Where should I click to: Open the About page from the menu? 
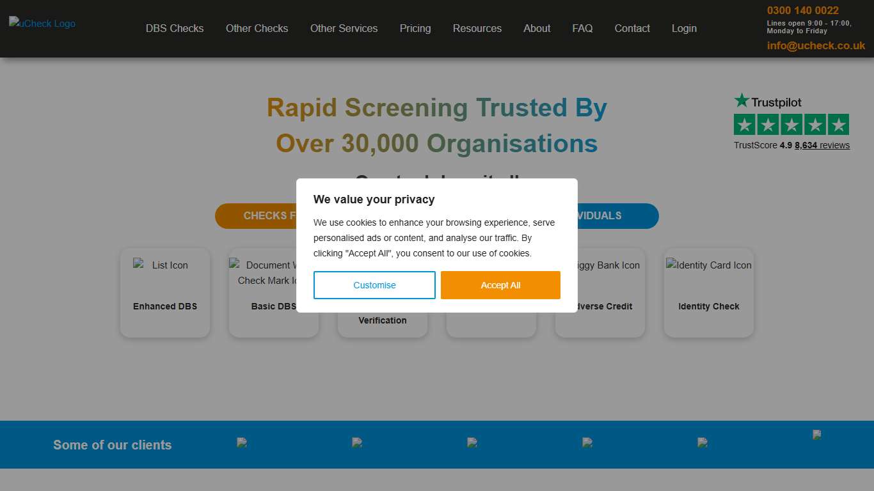(x=536, y=28)
